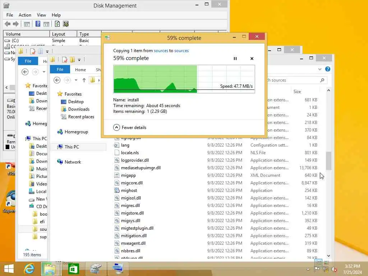Launch Internet Explorer from taskbar

[29, 269]
